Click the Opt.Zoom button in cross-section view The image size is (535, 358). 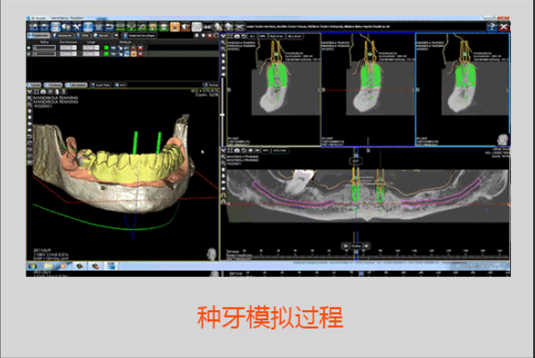(277, 36)
